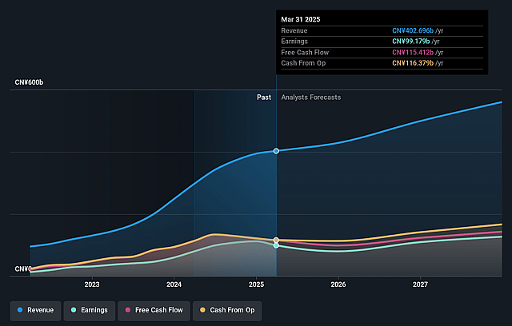Click the CN¥600b y-axis label

29,82
